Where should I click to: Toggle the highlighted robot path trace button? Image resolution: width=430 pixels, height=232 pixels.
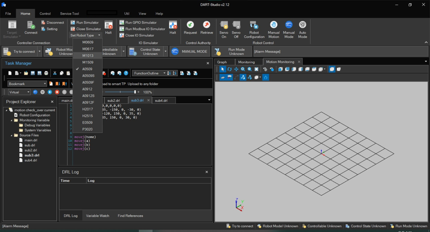[x=243, y=77]
